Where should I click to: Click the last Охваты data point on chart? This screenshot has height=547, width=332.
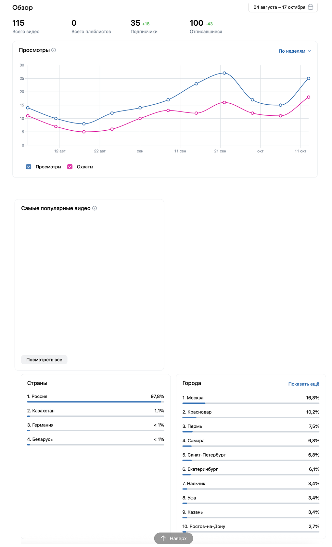point(308,97)
